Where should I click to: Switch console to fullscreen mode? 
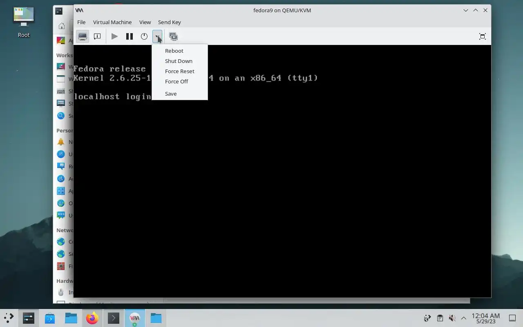(483, 36)
